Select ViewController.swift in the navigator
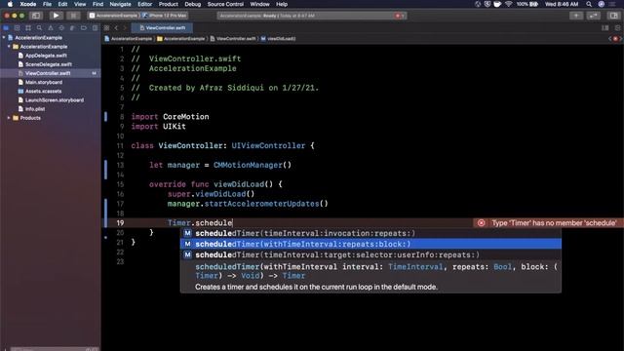 tap(50, 73)
